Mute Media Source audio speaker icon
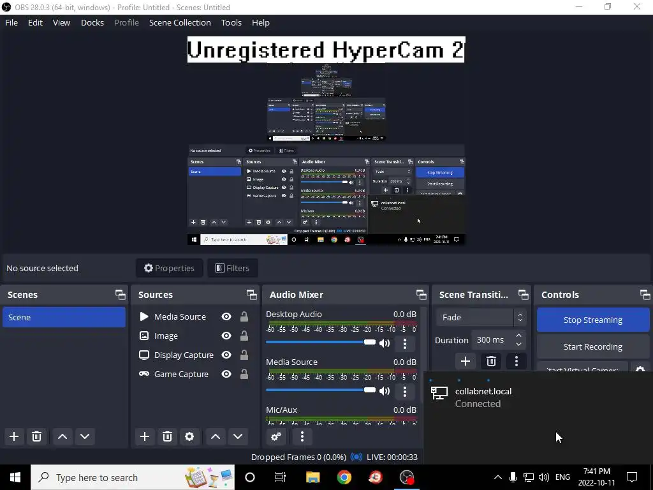Viewport: 653px width, 490px height. coord(385,391)
